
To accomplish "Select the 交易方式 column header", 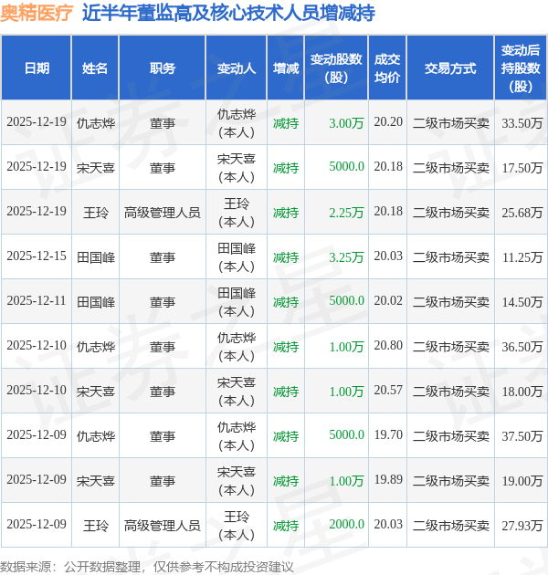I will (x=450, y=68).
